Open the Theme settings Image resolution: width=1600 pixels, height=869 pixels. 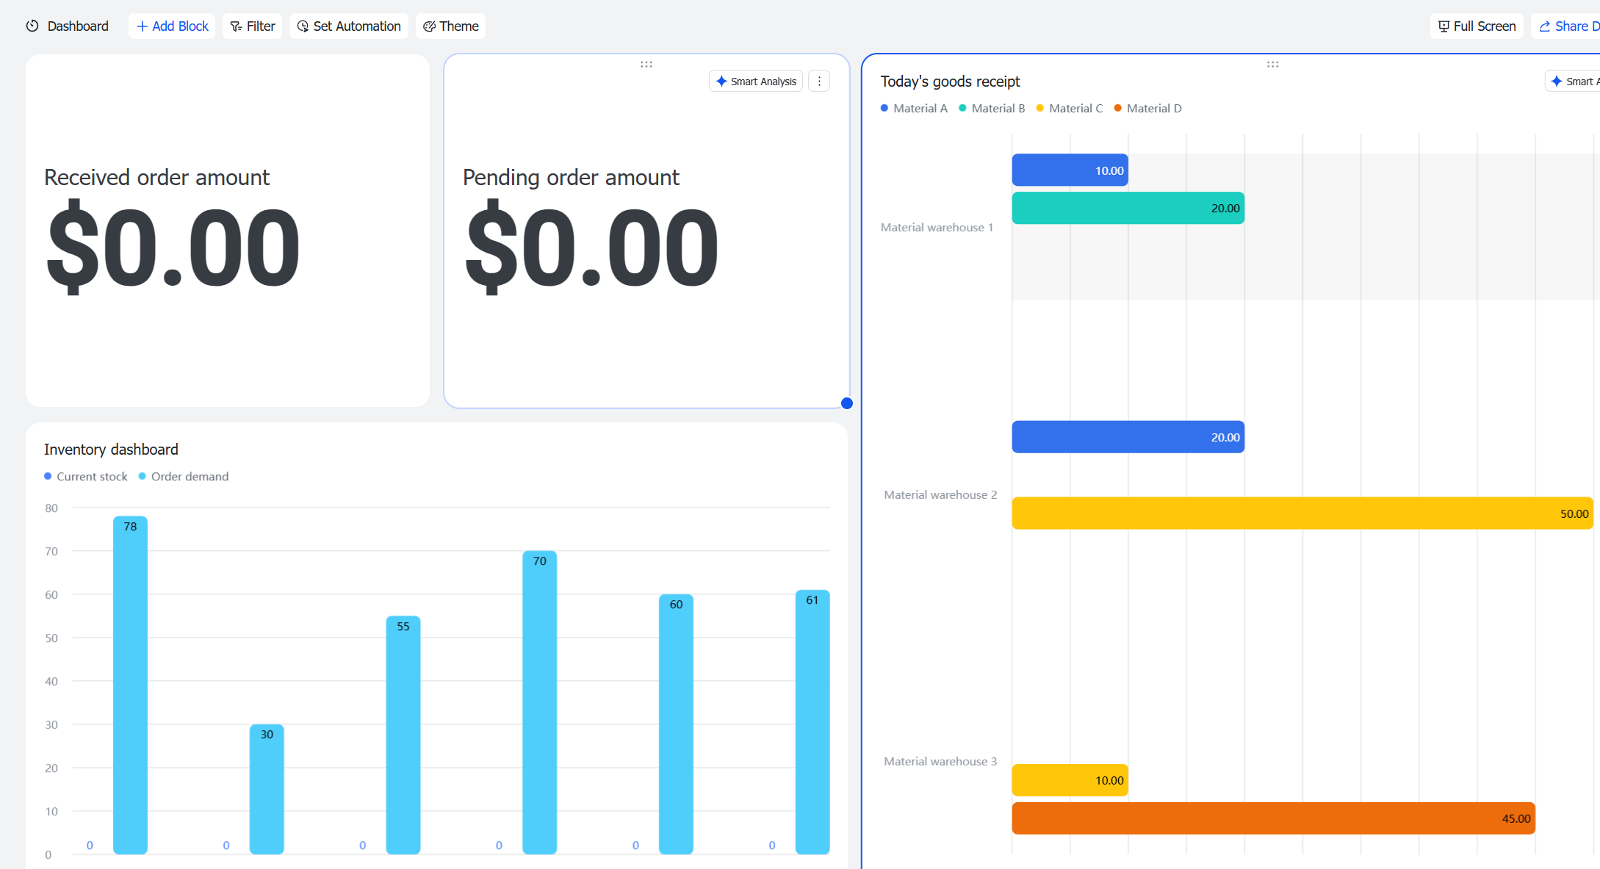(x=451, y=26)
